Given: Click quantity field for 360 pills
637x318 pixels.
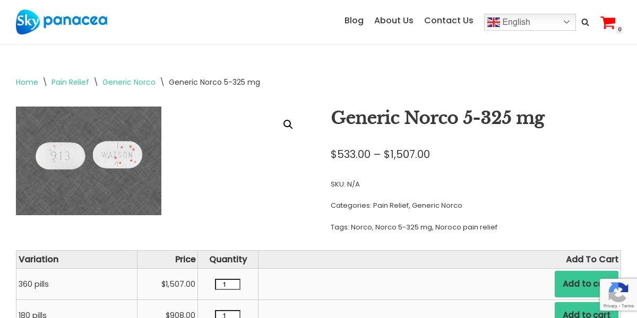Looking at the screenshot, I should coord(228,285).
